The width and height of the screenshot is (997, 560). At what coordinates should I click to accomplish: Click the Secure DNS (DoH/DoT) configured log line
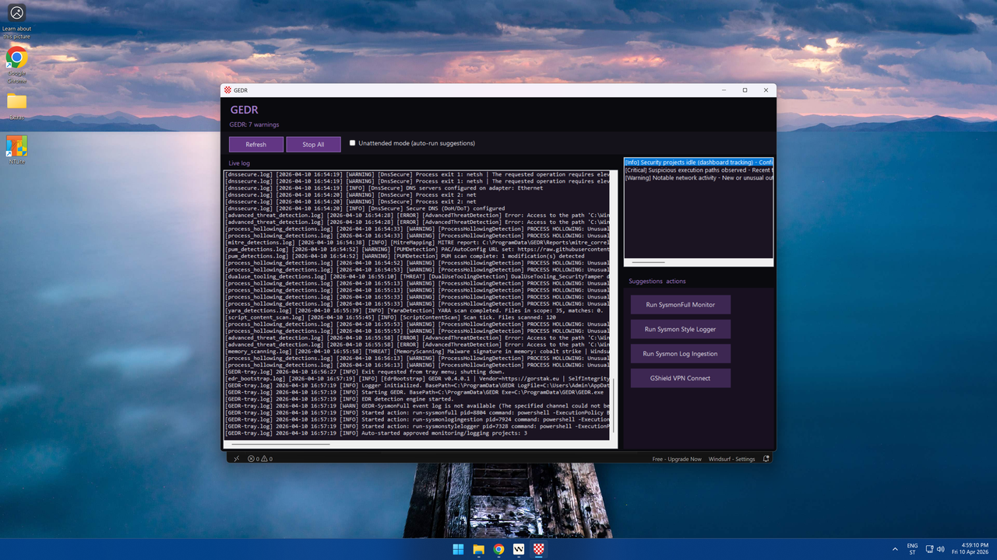click(x=365, y=208)
